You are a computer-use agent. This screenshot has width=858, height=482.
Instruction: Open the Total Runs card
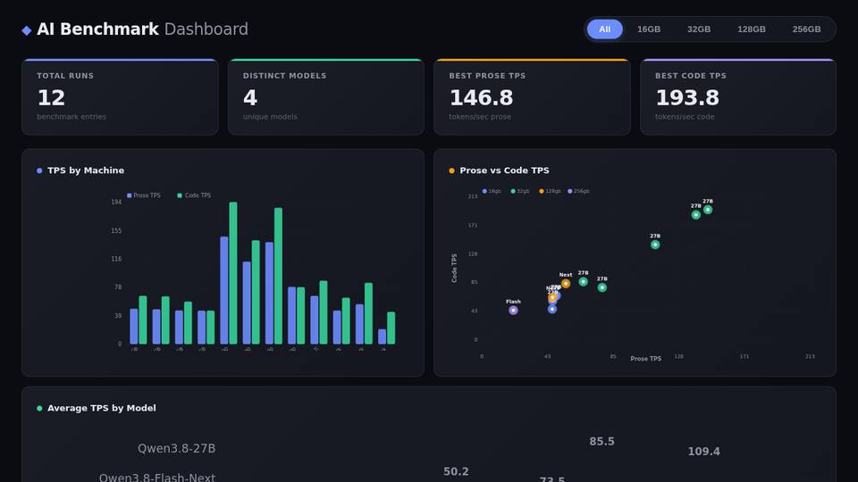coord(120,96)
